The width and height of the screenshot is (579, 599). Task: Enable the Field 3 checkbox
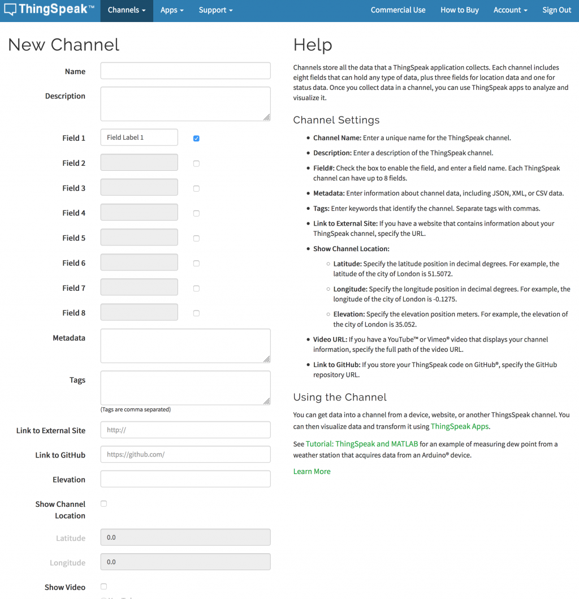196,188
